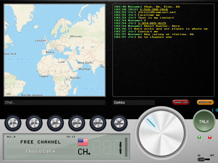Click Nairobi on the map
This screenshot has height=163, width=218.
coord(75,78)
